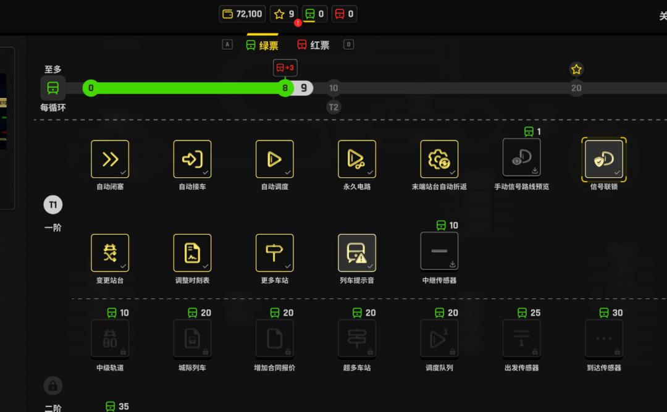Click the 列车提示音 warning icon
The height and width of the screenshot is (412, 667).
pos(357,253)
